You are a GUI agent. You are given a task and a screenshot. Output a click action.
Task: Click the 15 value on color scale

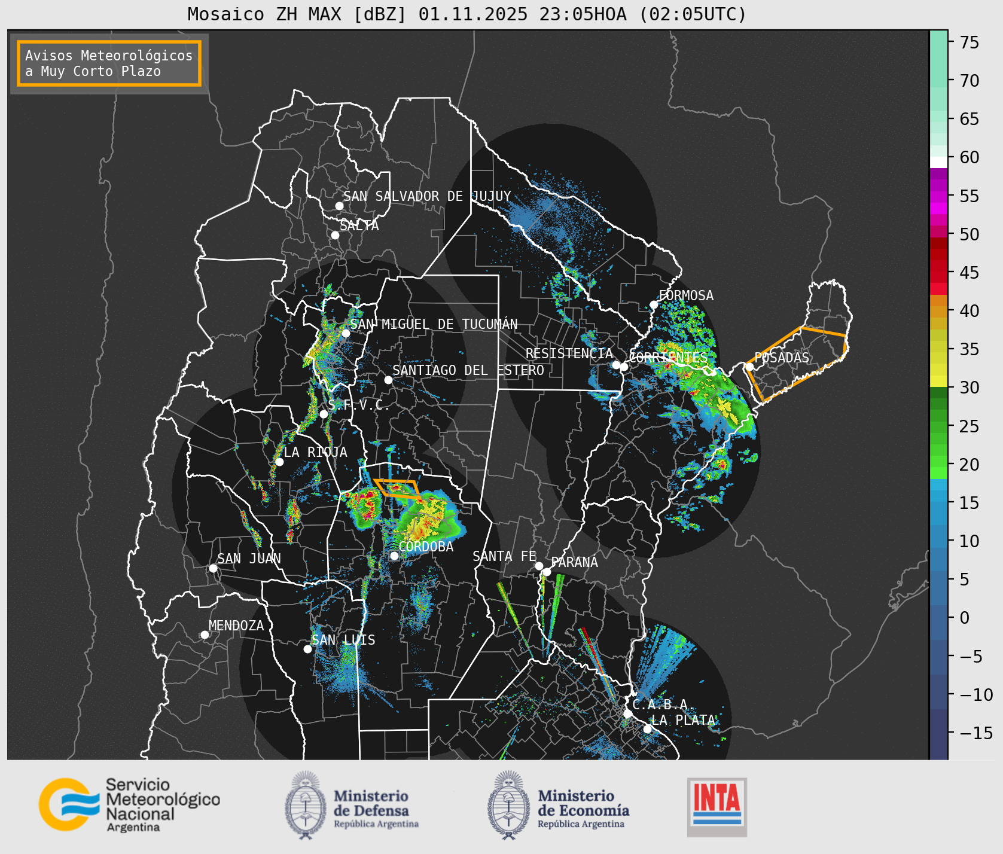coord(970,503)
